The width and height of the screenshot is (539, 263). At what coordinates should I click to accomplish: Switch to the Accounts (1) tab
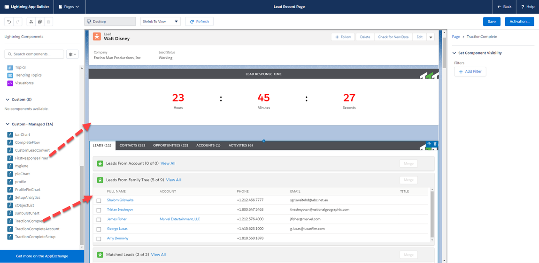[x=208, y=146]
